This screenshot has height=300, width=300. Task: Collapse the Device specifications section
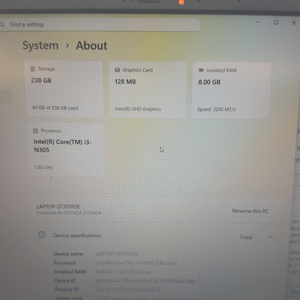pos(270,237)
